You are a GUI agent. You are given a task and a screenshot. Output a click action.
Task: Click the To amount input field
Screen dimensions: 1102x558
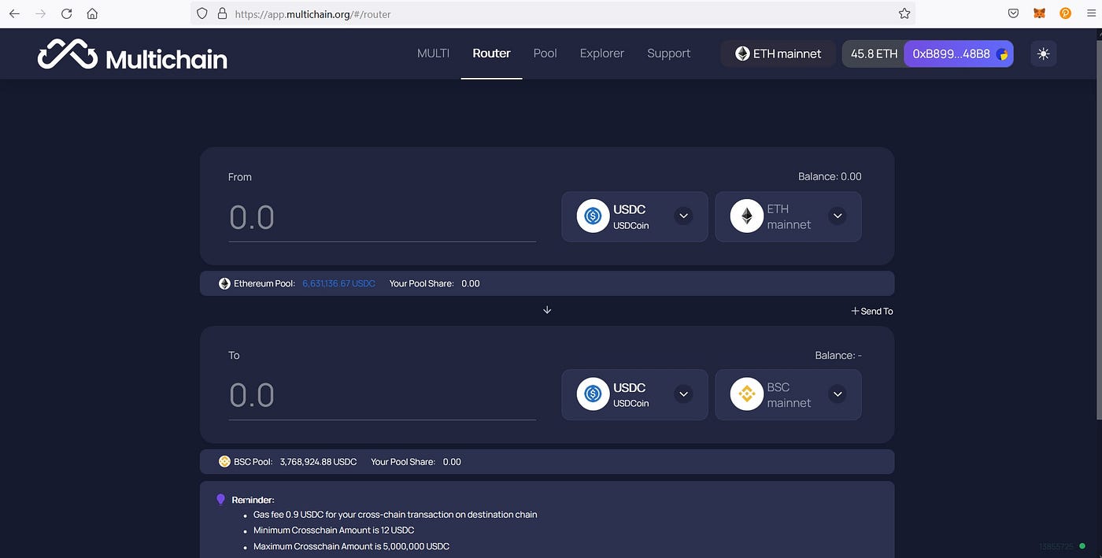pos(383,396)
